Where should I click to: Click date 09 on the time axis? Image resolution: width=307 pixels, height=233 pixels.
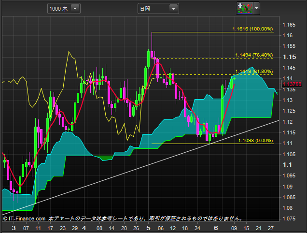click(234, 228)
